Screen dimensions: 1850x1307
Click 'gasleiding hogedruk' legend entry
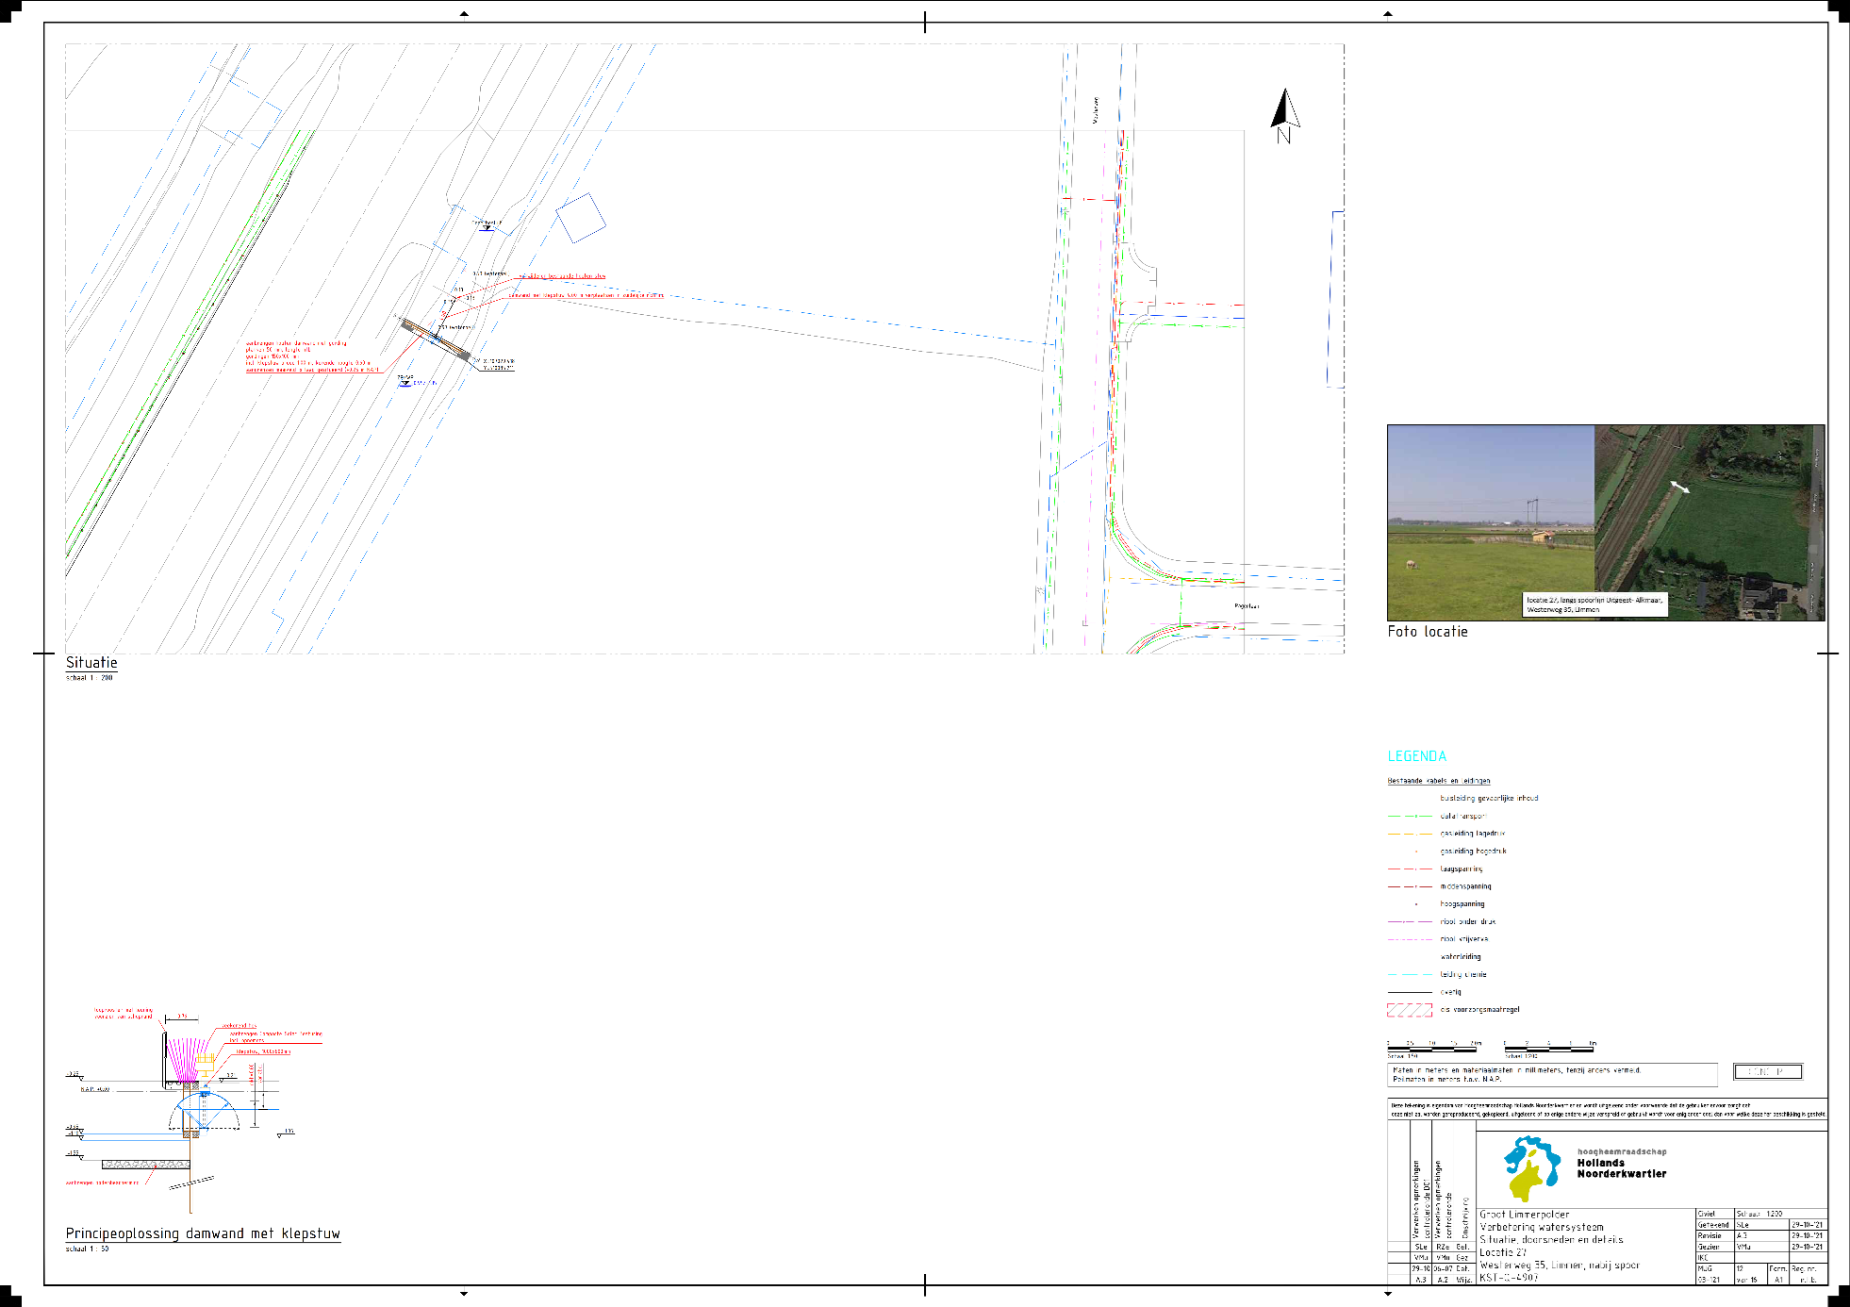[x=1473, y=851]
